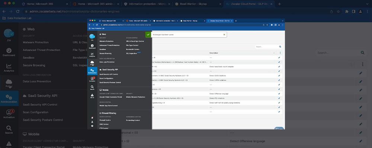The width and height of the screenshot is (372, 148).
Task: Open SaaS Security Posture Control, front window
Action: click(110, 83)
